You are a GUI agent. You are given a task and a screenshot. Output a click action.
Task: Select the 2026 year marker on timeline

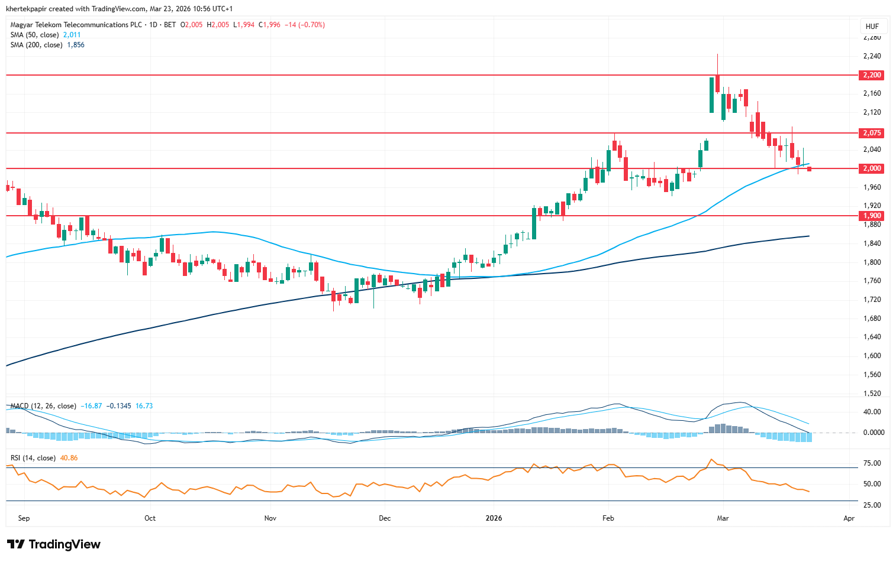(494, 518)
